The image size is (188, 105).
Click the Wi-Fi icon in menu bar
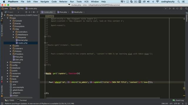click(x=157, y=1)
